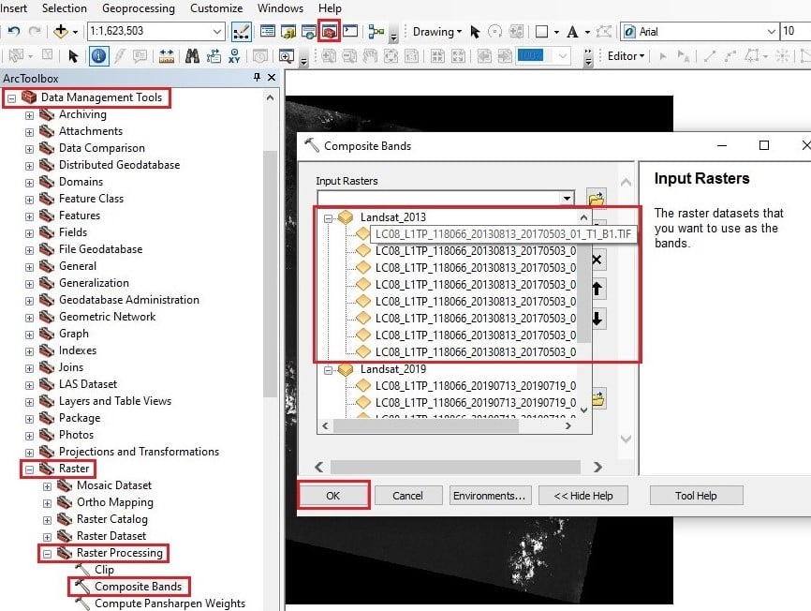
Task: Move selected raster up in list
Action: 597,289
